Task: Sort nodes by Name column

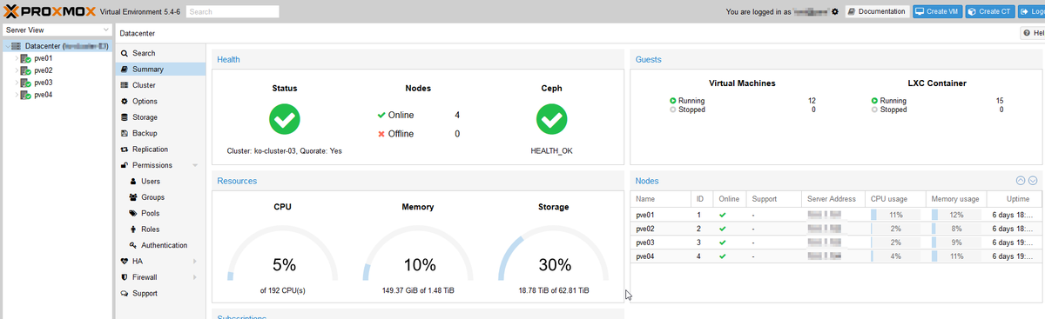Action: 660,199
